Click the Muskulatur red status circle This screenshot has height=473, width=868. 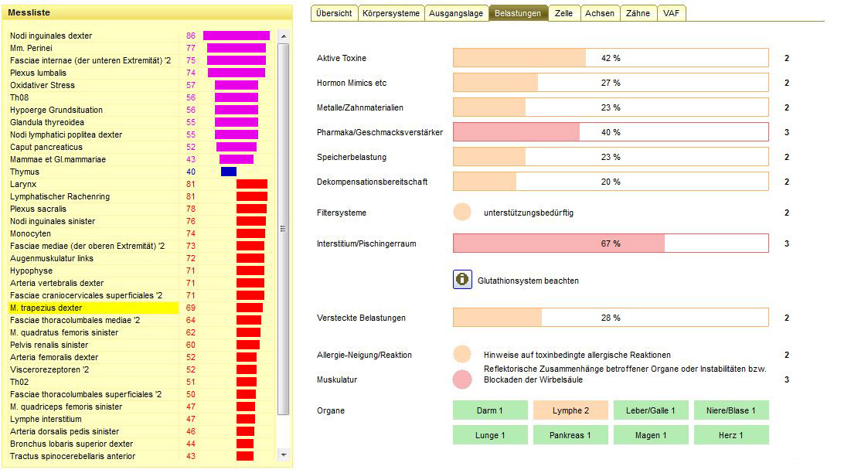[462, 379]
